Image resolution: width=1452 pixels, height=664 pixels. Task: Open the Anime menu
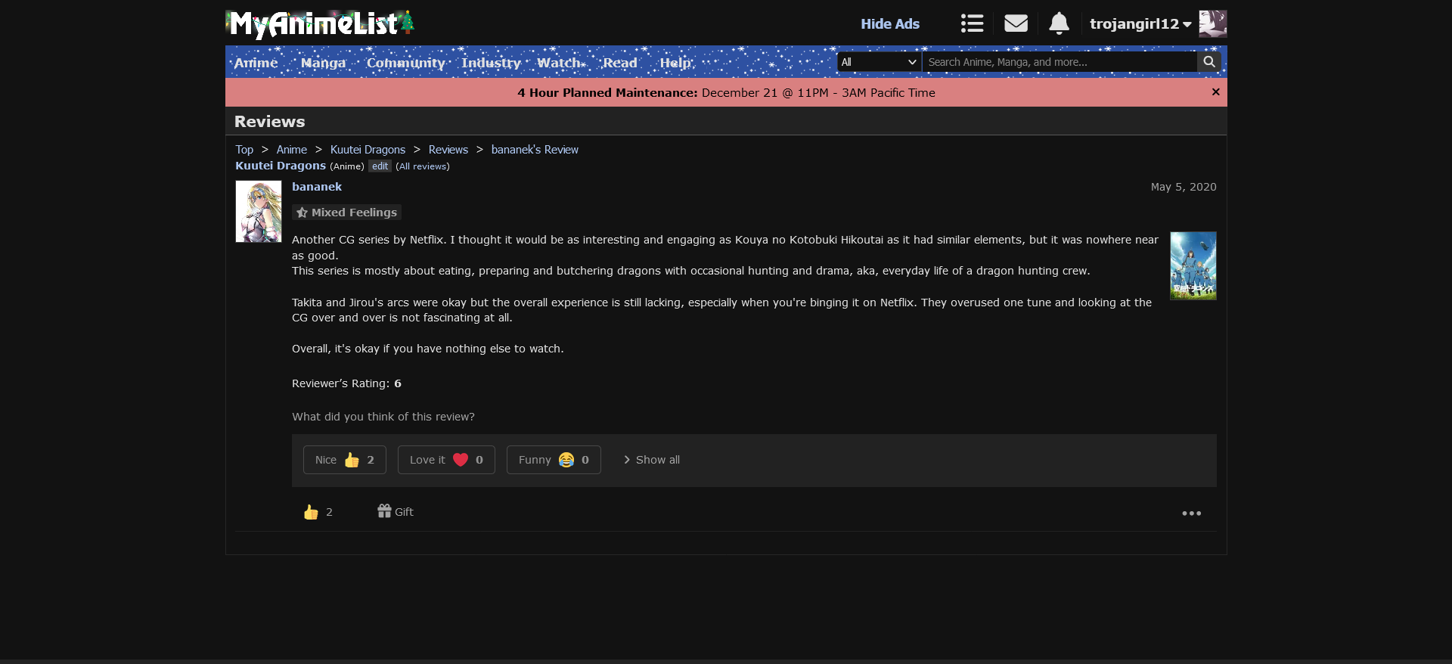(x=256, y=63)
